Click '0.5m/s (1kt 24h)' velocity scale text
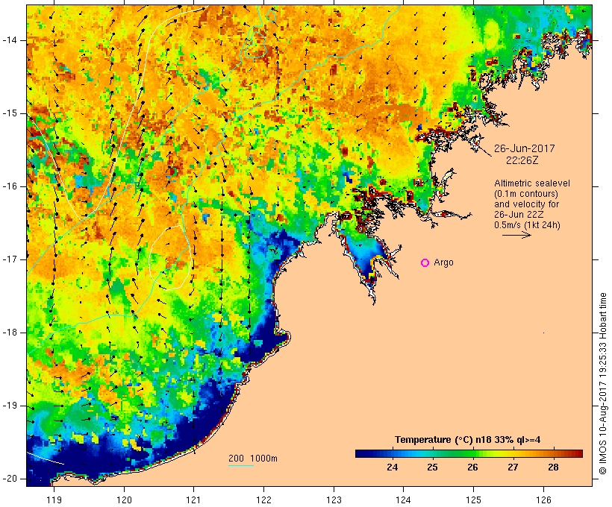This screenshot has height=507, width=612. click(527, 225)
